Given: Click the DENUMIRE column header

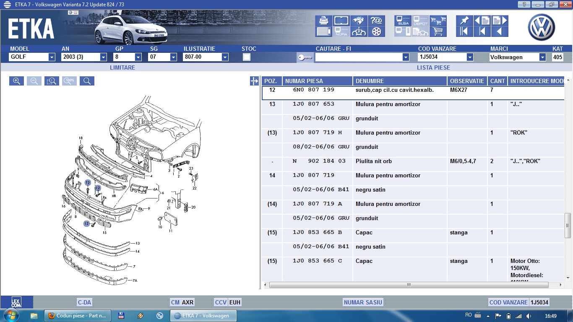Looking at the screenshot, I should point(400,81).
